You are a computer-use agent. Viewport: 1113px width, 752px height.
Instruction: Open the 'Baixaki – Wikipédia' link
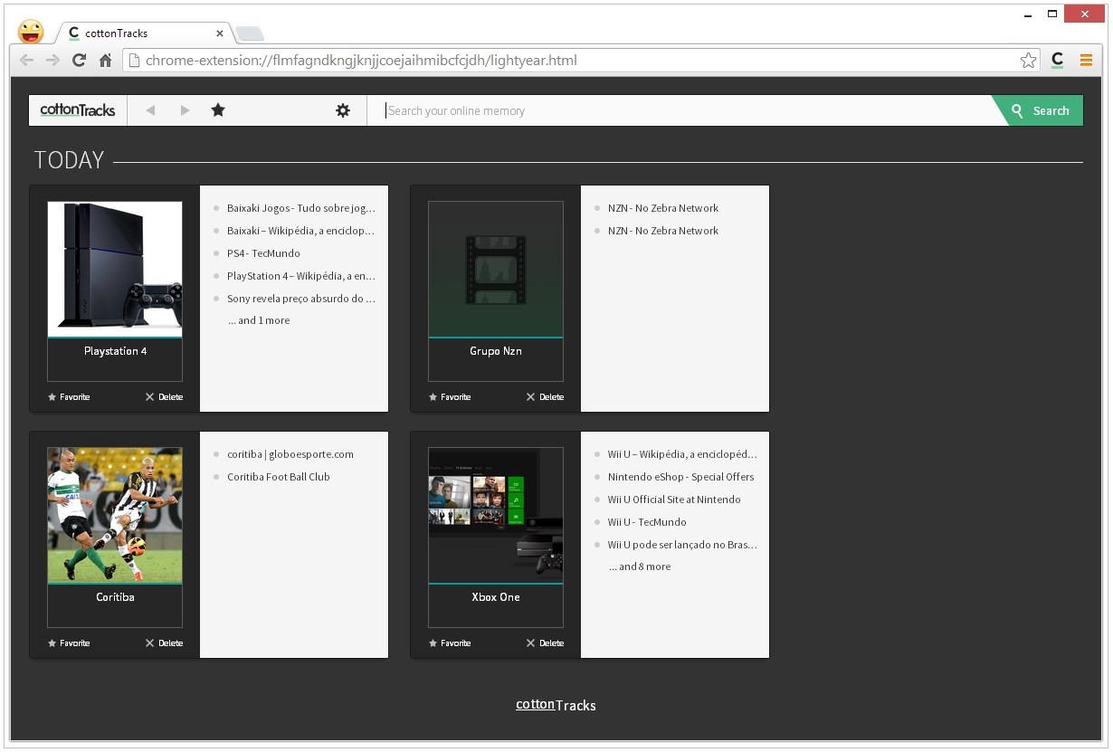300,231
